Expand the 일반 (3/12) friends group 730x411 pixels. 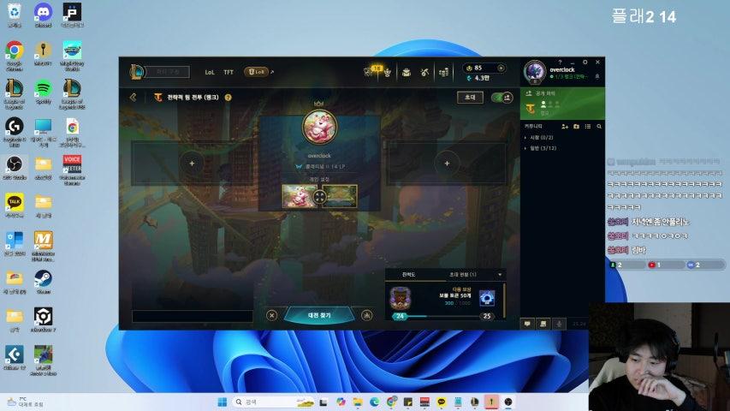(x=541, y=148)
